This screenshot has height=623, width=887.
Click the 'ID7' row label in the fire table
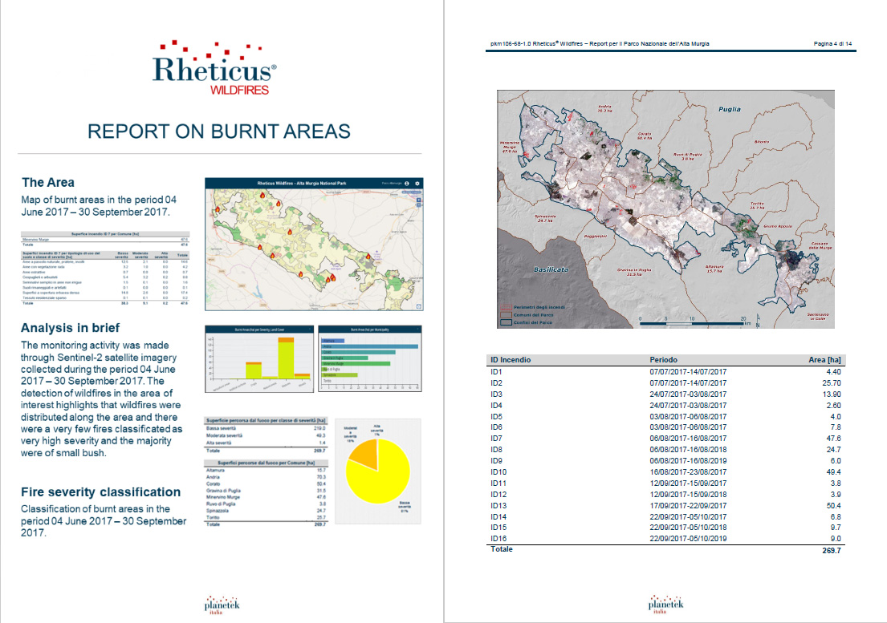[x=496, y=439]
